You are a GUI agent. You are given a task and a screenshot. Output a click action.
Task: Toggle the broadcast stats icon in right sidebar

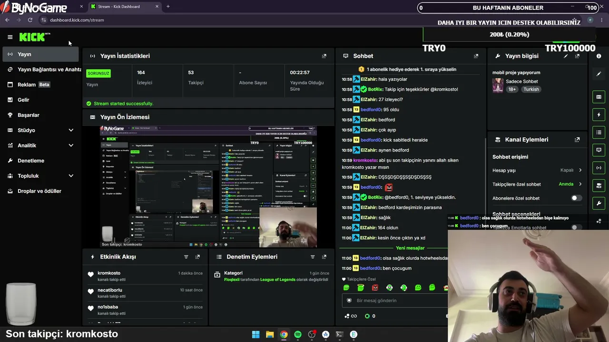coord(599,168)
